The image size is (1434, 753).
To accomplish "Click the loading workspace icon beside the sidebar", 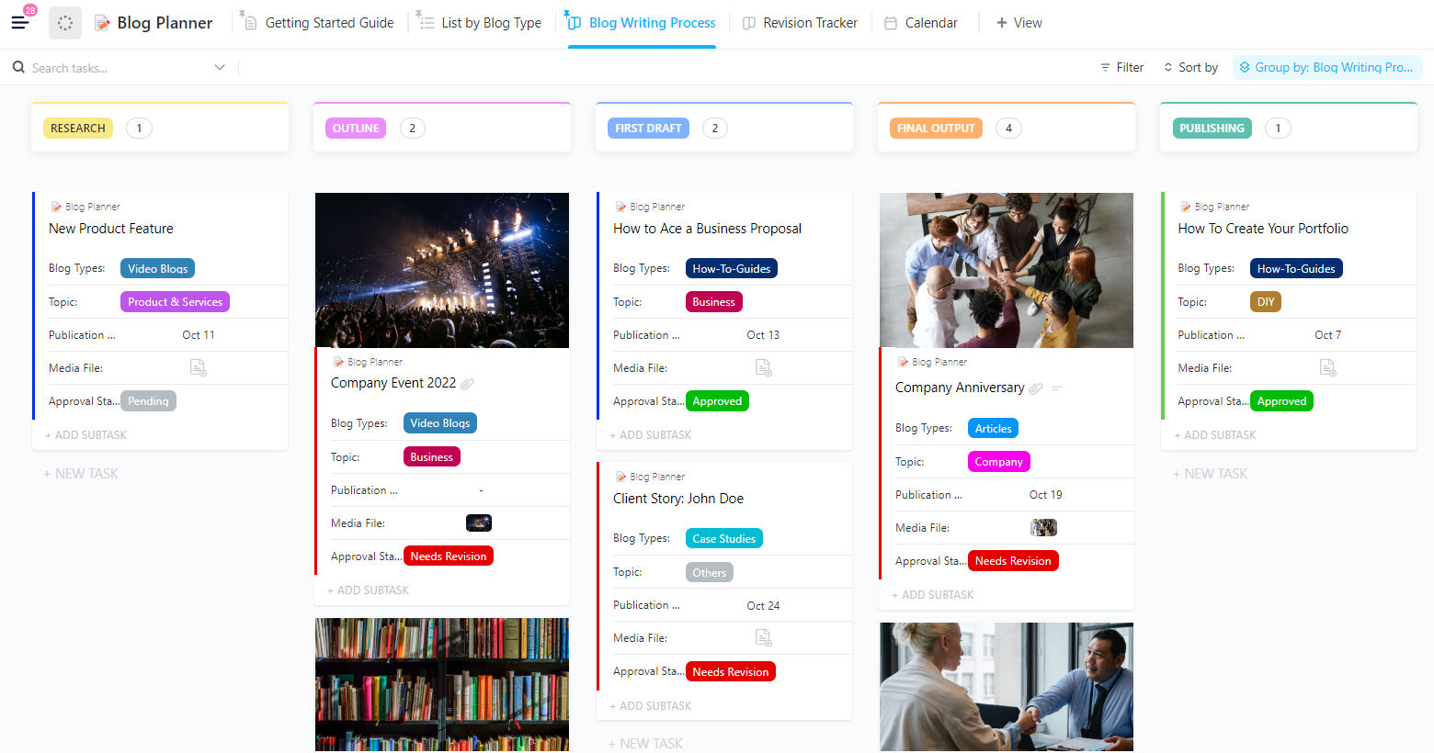I will coord(64,22).
